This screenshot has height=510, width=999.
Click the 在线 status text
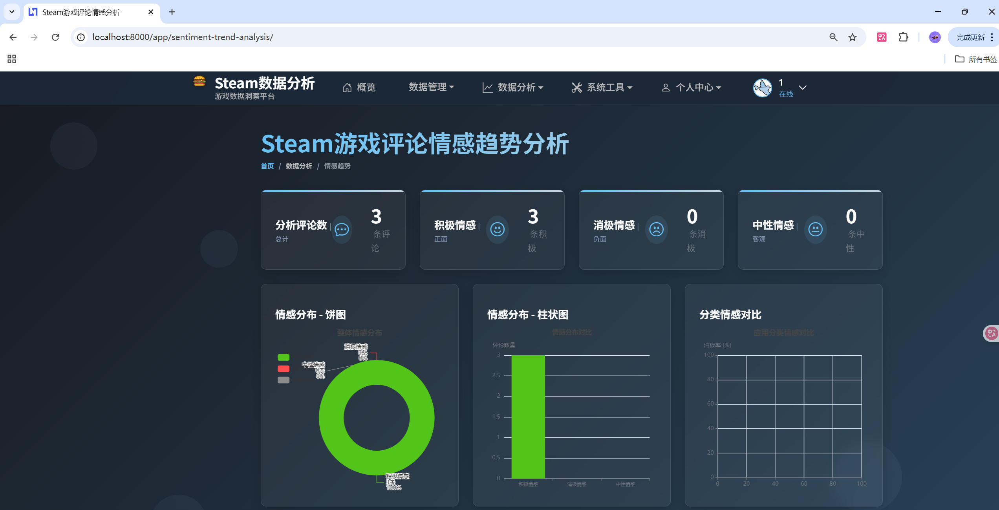tap(786, 94)
